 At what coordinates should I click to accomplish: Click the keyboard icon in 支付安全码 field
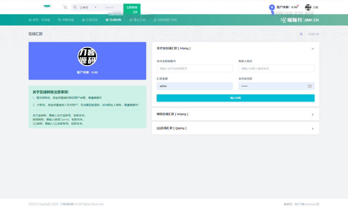pos(310,86)
